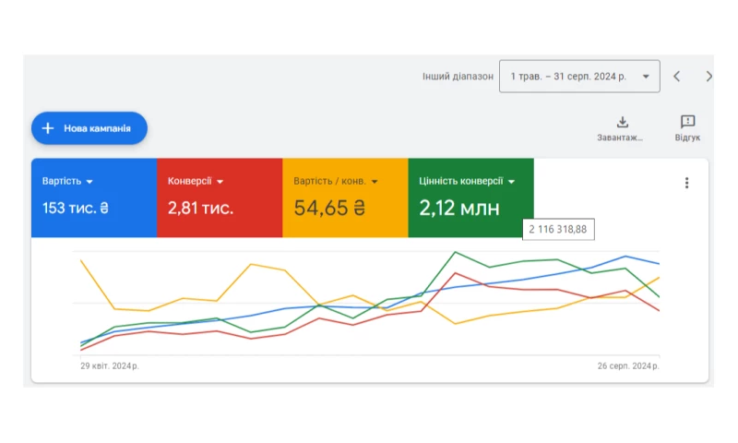This screenshot has height=443, width=738.
Task: Expand the Конверсії metric dropdown arrow
Action: click(x=220, y=182)
